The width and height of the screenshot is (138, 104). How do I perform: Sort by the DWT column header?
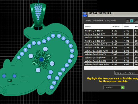point(128,27)
